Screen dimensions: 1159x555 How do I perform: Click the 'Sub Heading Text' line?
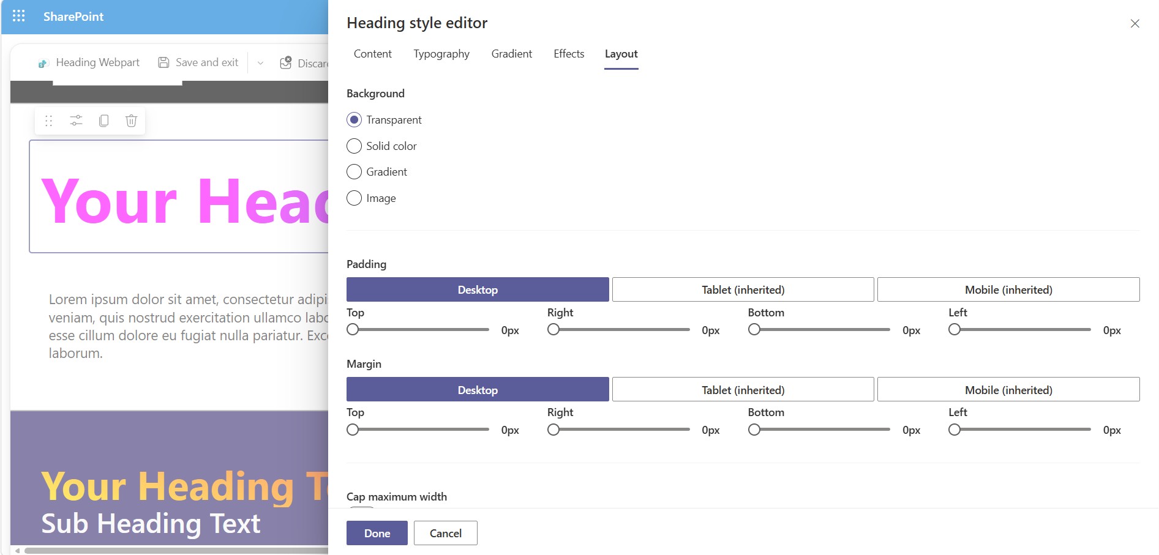tap(151, 524)
